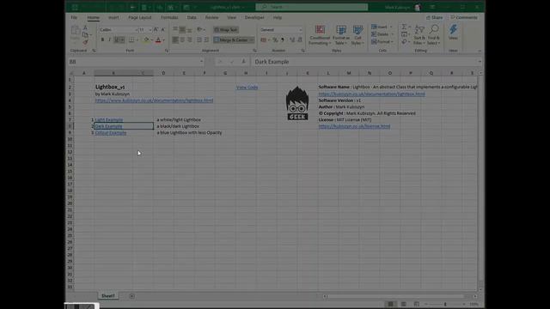
Task: Click the Center align icon
Action: point(182,40)
